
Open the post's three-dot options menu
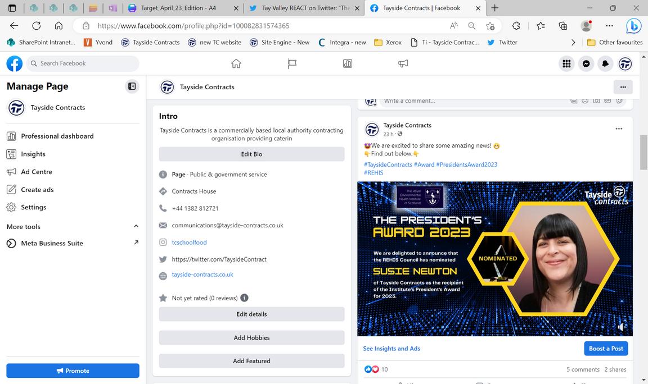point(619,129)
